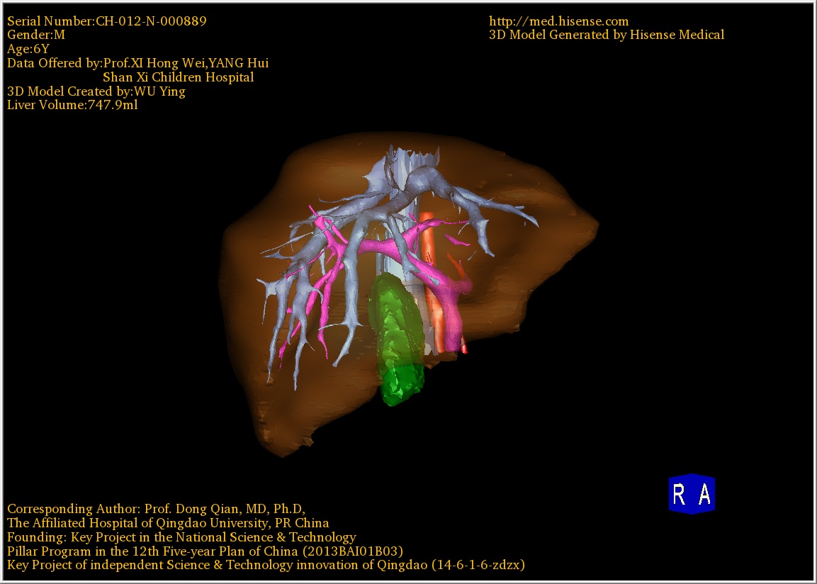Viewport: 817px width, 584px height.
Task: Click 'The Affiliated Hospital of Qingdao University' line
Action: [x=168, y=523]
